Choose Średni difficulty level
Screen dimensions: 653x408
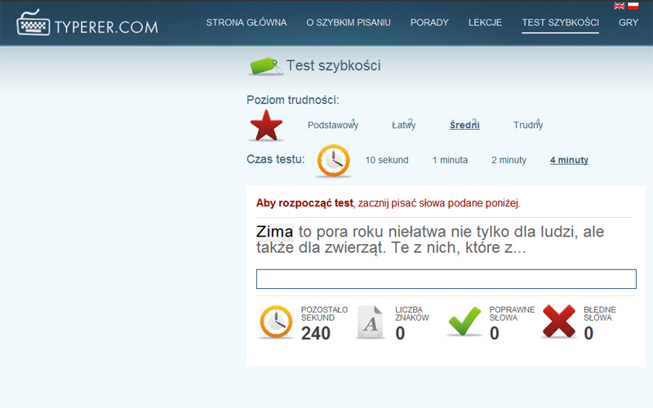[x=464, y=125]
